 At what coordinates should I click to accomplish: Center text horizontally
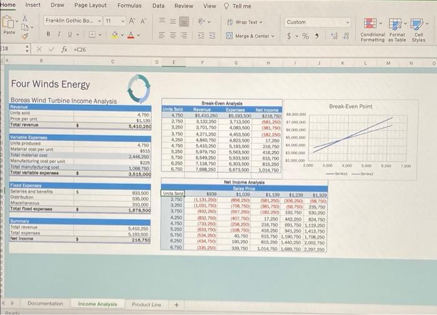pyautogui.click(x=173, y=36)
